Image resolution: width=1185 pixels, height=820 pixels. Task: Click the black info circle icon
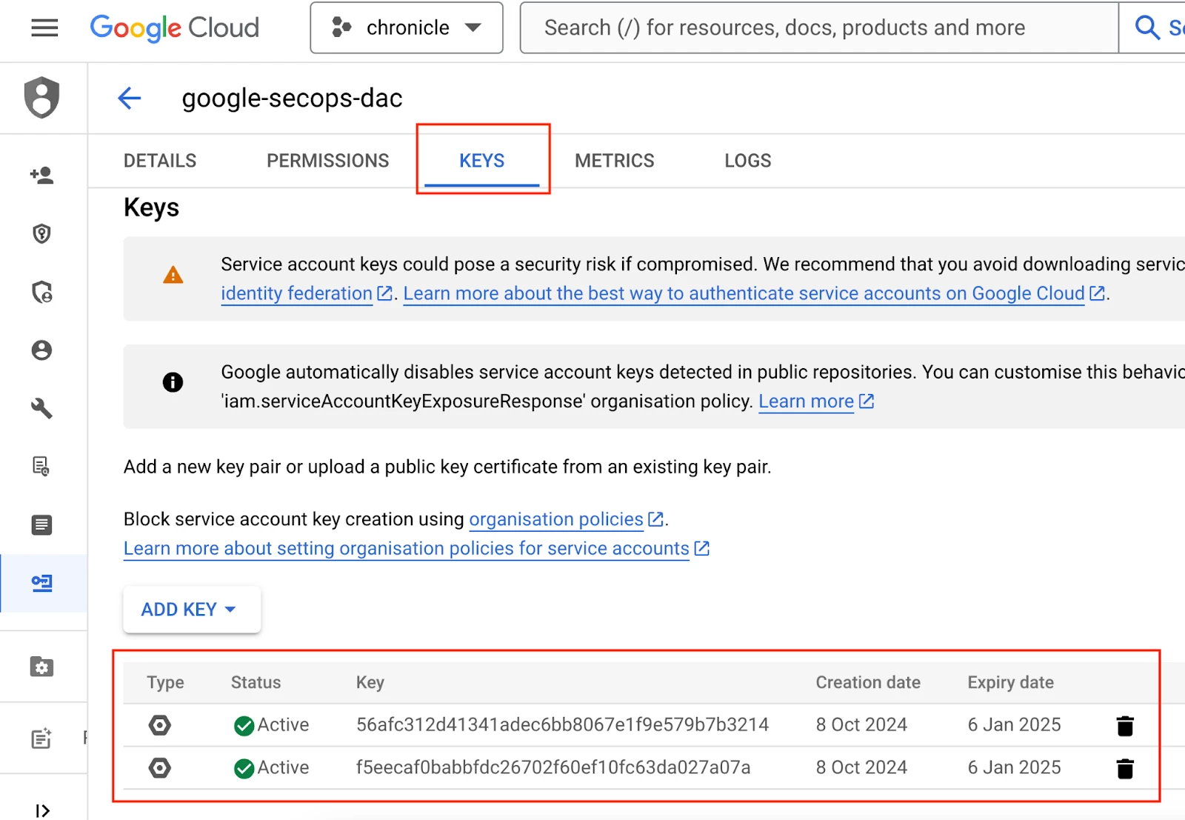click(x=173, y=382)
